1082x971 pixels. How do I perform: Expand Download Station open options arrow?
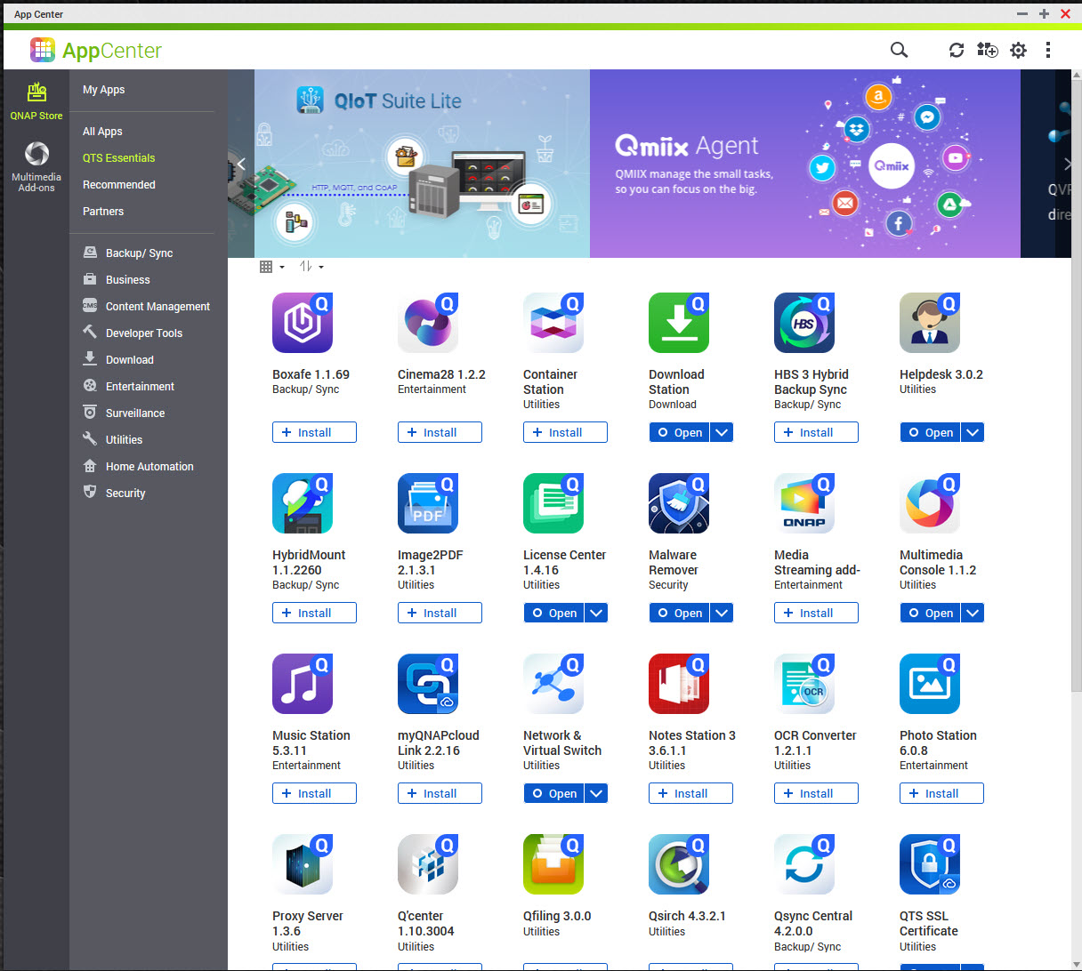coord(722,432)
